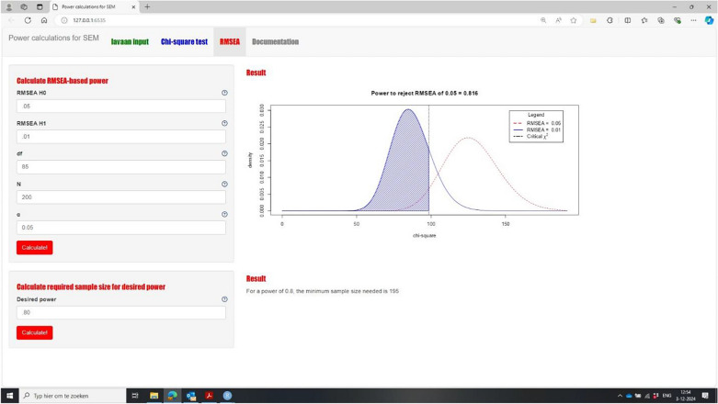
Task: Open help icon for alpha field
Action: [x=224, y=214]
